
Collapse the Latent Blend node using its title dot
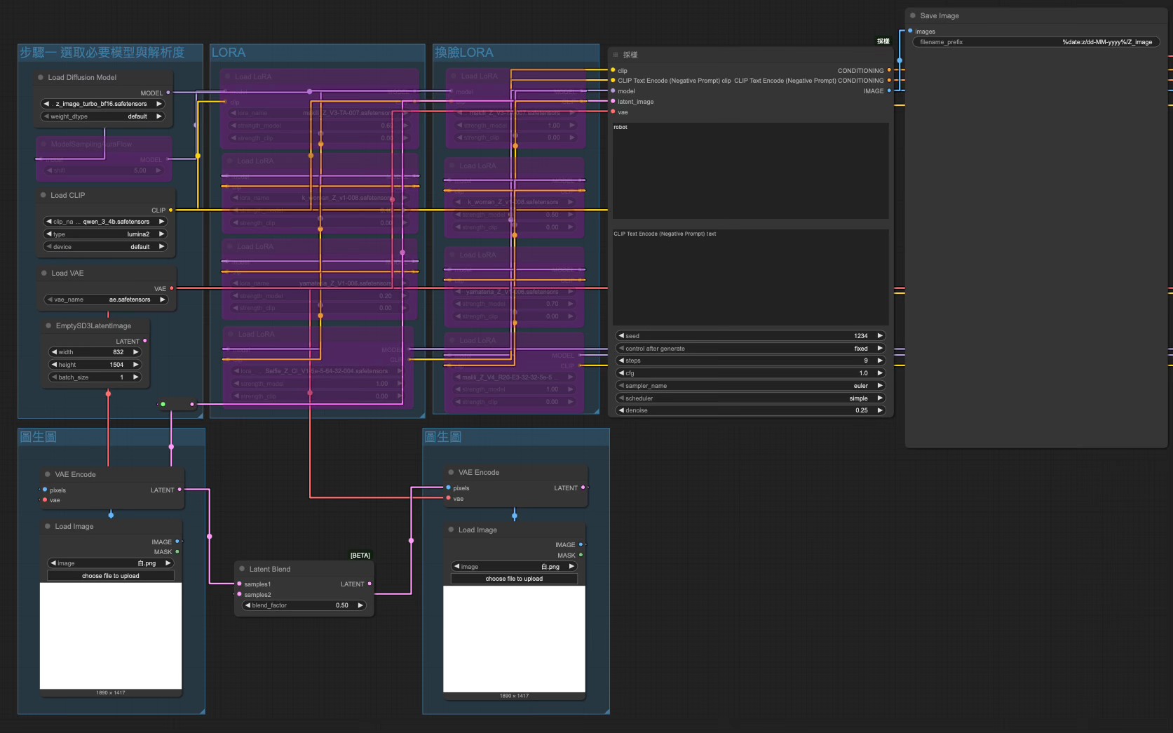coord(242,570)
